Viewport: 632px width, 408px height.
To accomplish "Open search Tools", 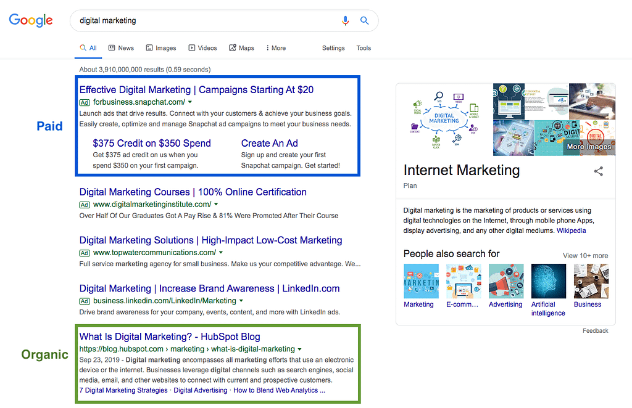I will tap(364, 48).
